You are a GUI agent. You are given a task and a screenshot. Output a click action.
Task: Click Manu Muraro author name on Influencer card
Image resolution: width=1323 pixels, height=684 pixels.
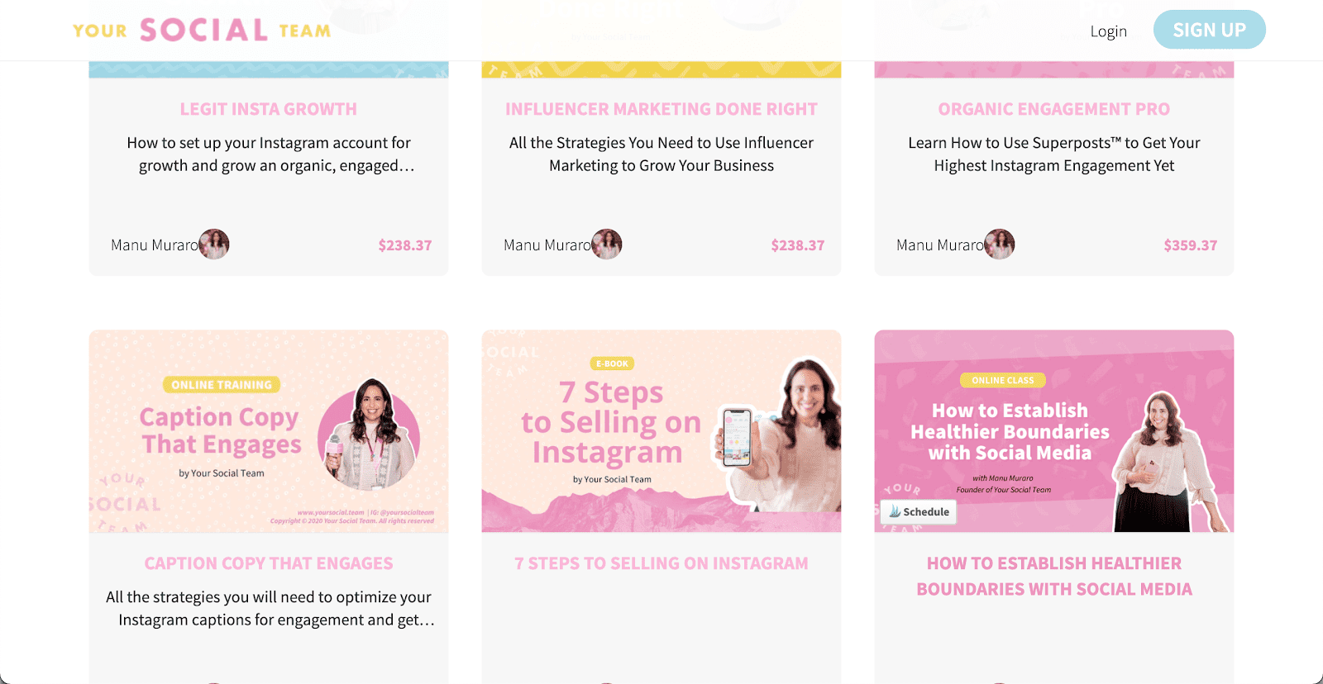point(547,245)
